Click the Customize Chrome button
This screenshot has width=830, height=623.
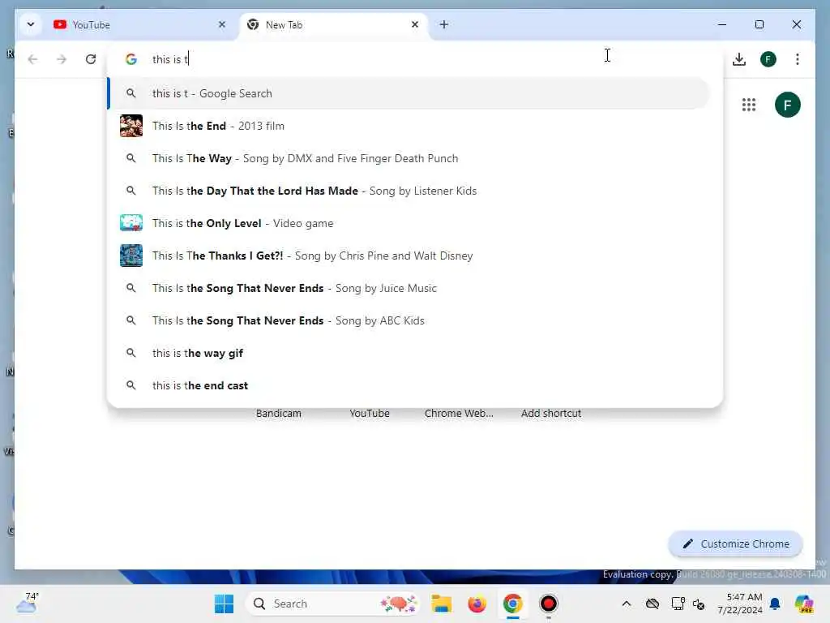pyautogui.click(x=735, y=544)
